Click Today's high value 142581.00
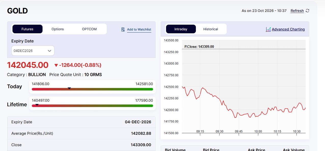 (x=144, y=84)
